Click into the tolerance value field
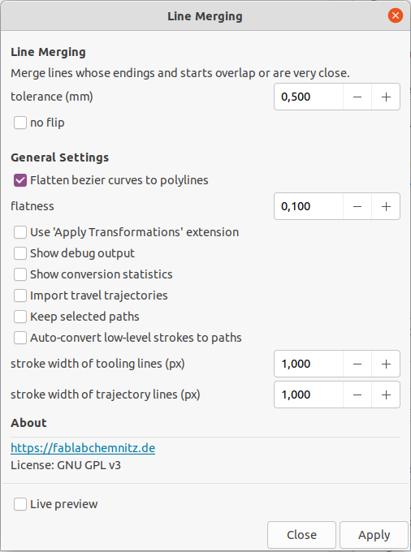Viewport: 411px width, 552px height. coord(309,97)
